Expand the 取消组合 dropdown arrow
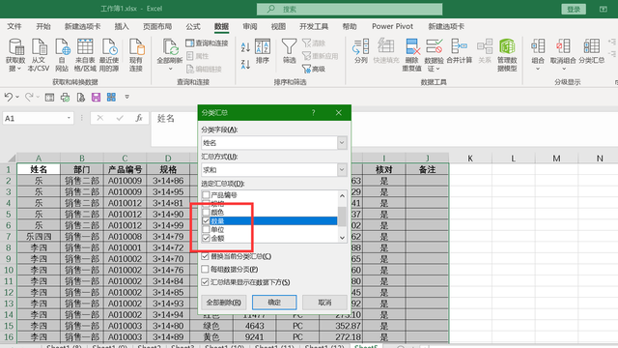This screenshot has height=348, width=618. point(564,69)
